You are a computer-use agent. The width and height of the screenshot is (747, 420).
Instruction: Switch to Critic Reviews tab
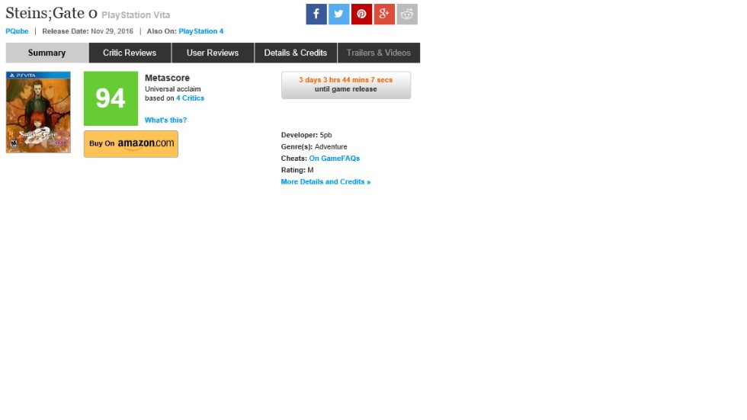tap(130, 53)
